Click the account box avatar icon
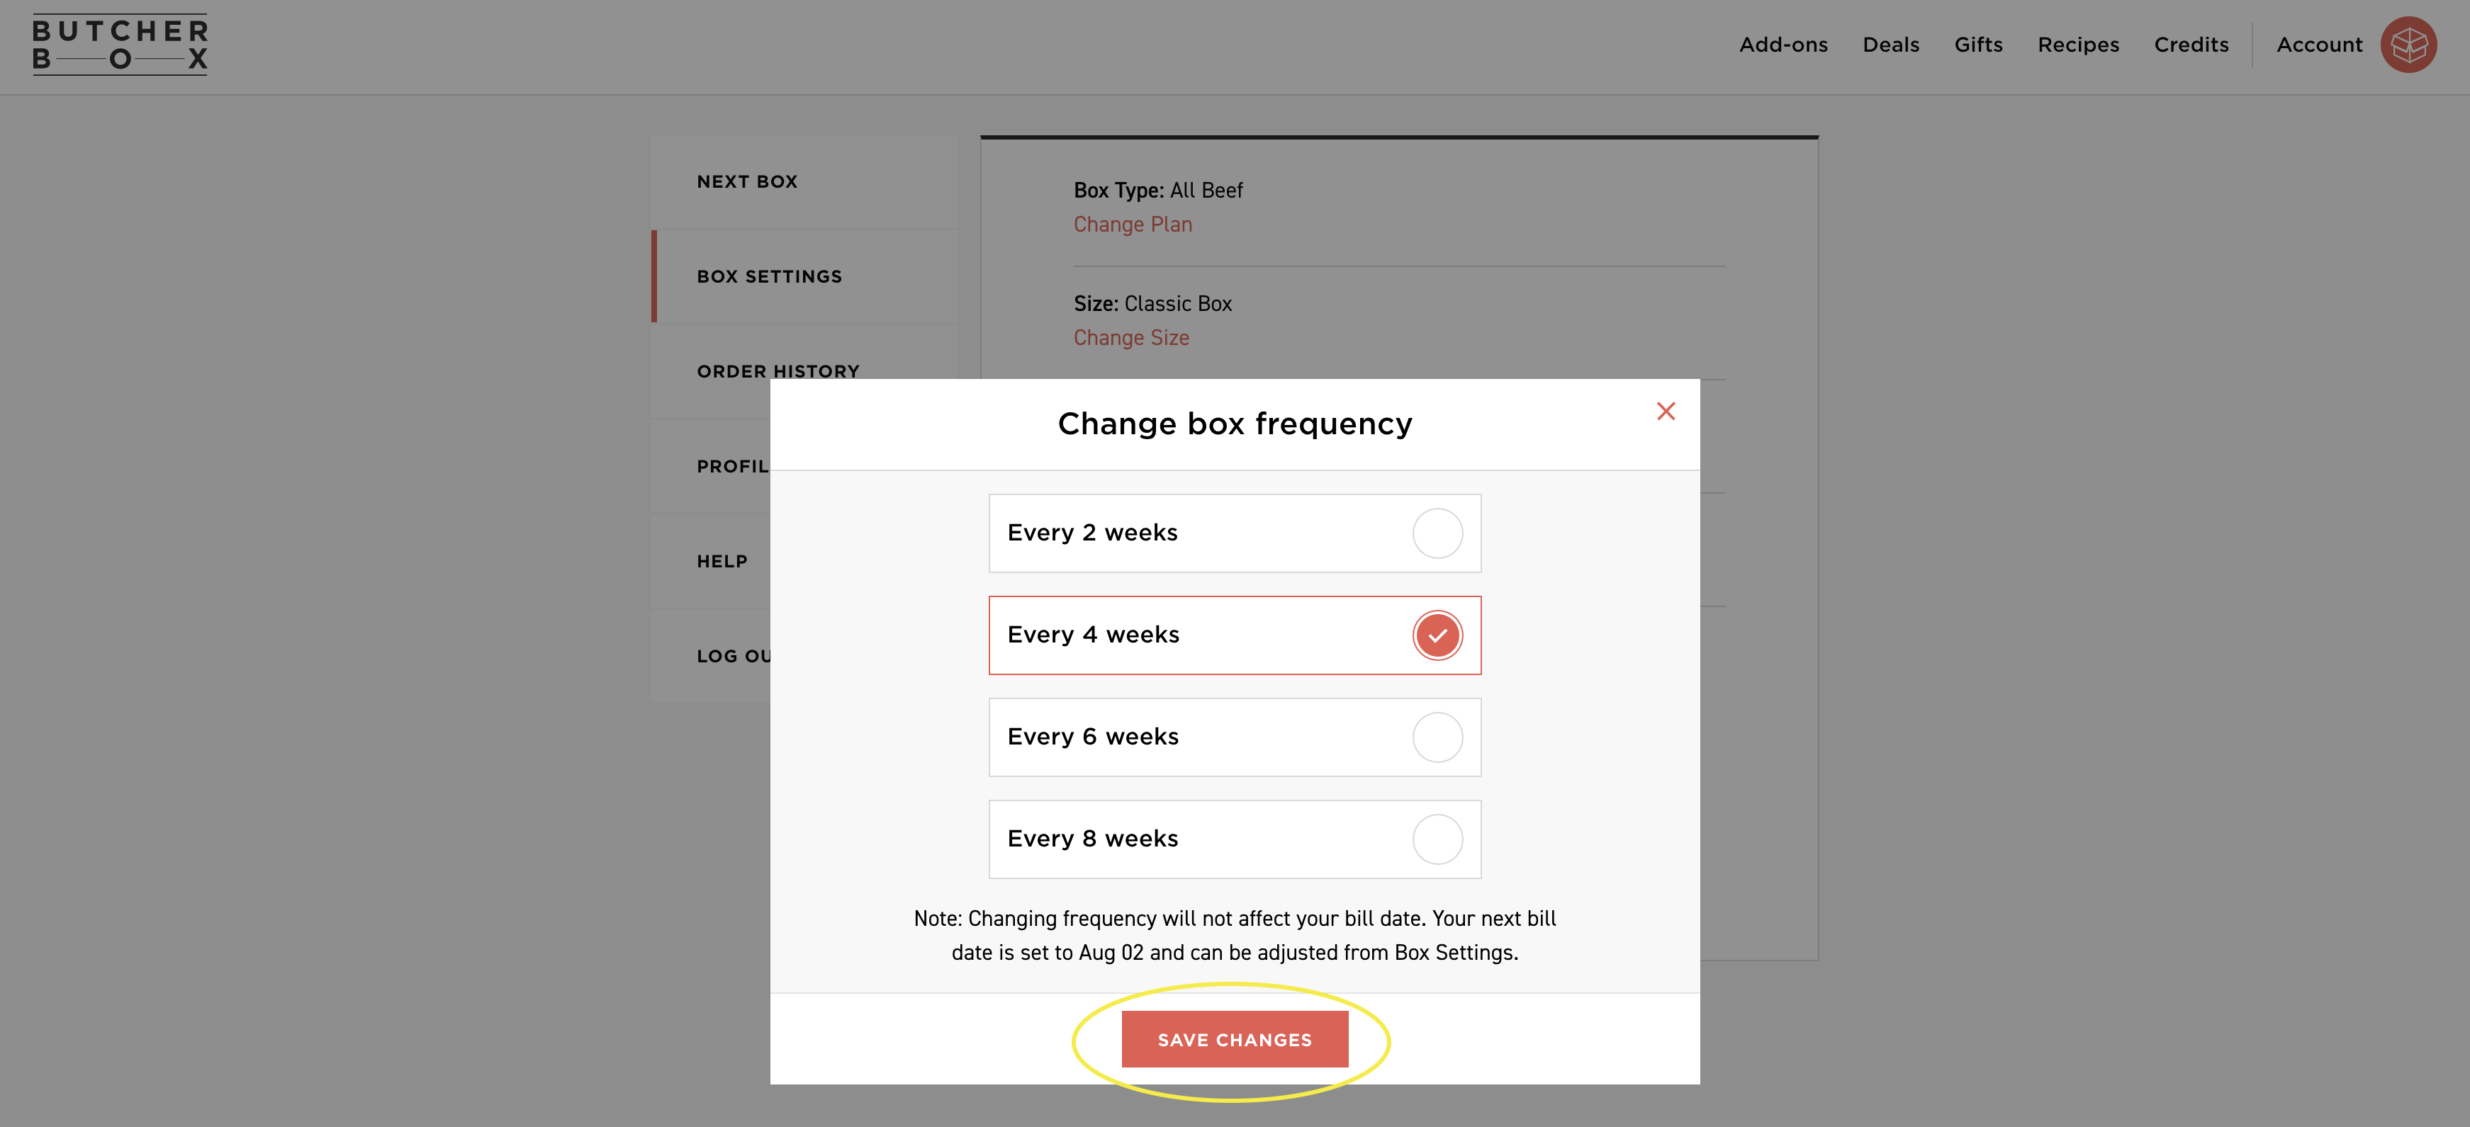The height and width of the screenshot is (1127, 2470). (2408, 44)
